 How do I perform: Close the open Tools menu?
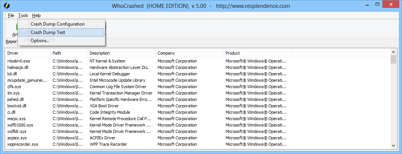click(23, 15)
